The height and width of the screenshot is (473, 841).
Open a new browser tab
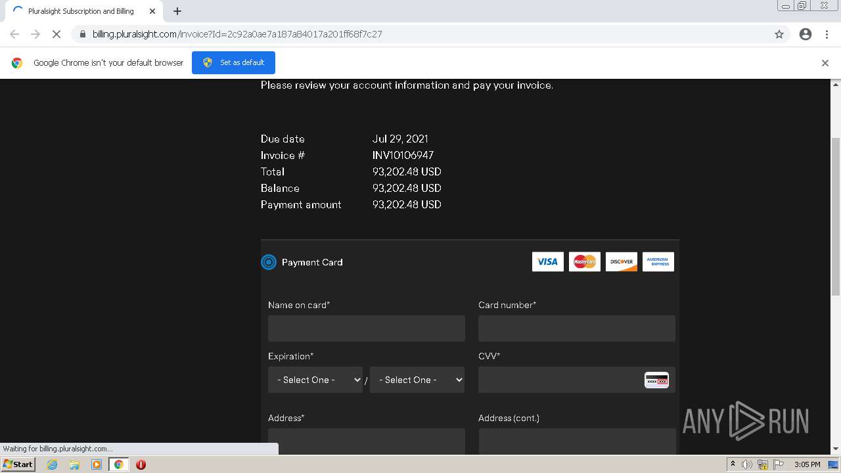click(x=177, y=11)
